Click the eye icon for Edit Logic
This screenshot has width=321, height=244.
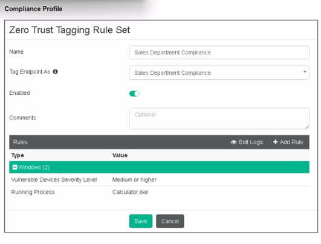click(x=233, y=142)
